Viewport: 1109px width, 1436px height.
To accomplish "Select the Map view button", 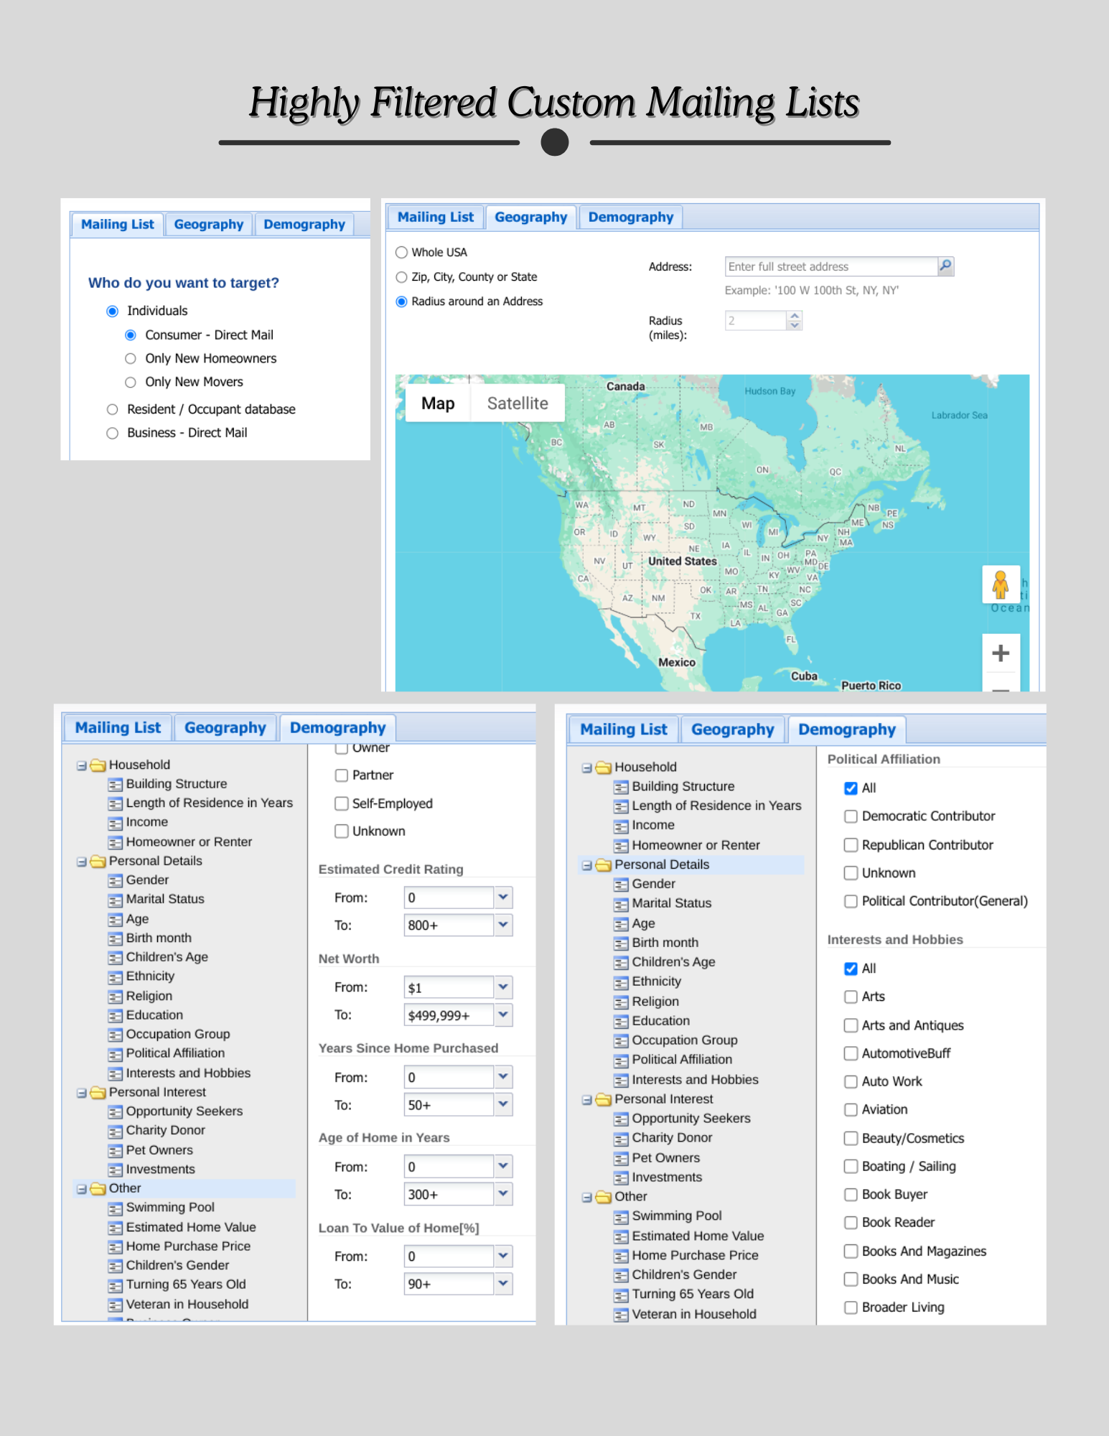I will [x=438, y=404].
